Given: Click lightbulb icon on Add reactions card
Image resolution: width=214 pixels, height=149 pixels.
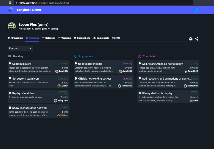Looking at the screenshot, I should tap(140, 78).
